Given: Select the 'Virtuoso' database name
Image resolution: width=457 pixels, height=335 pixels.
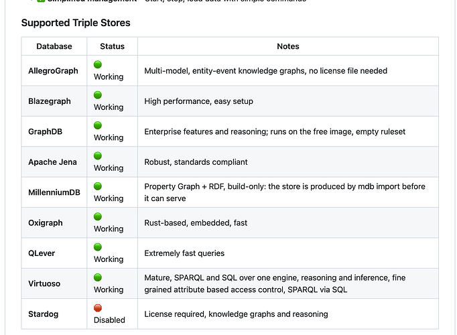Looking at the screenshot, I should click(x=44, y=283).
